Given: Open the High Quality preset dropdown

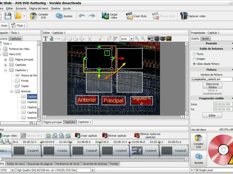Looking at the screenshot, I should (x=93, y=170).
